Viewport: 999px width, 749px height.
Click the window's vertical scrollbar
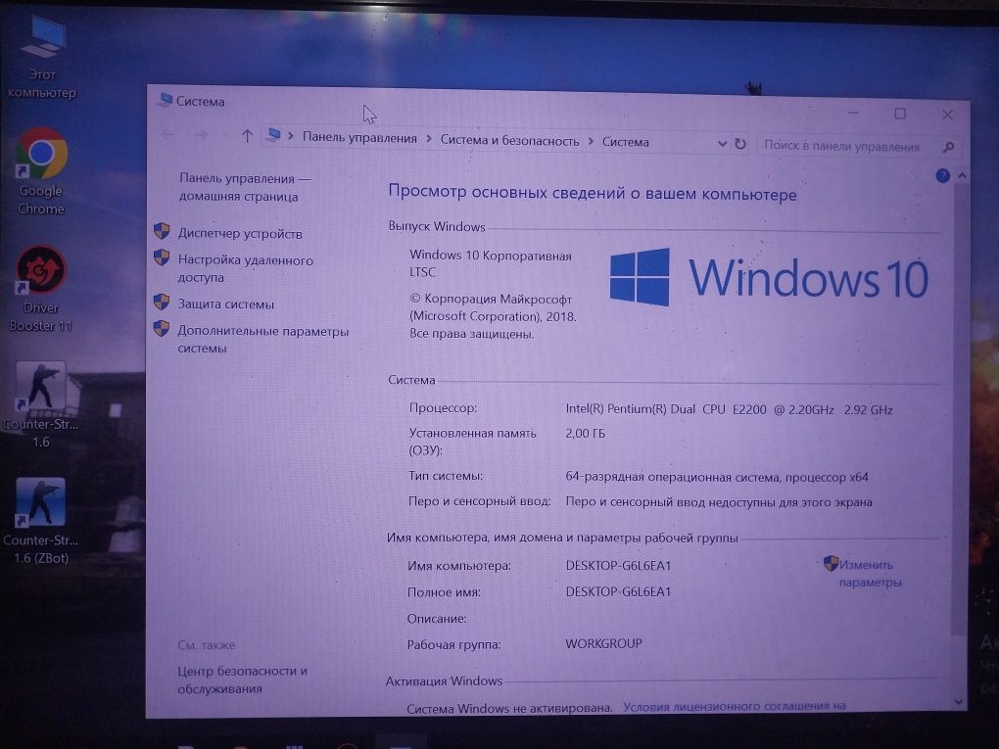point(959,407)
